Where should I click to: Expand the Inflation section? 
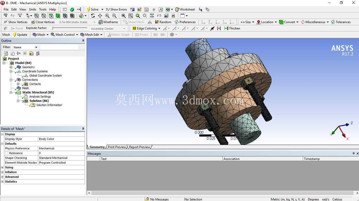pyautogui.click(x=2, y=172)
